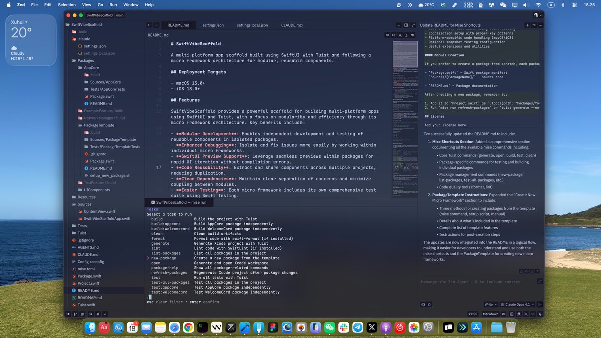Switch to settings.local.json tab
Screen dimensions: 601x338
[252, 25]
